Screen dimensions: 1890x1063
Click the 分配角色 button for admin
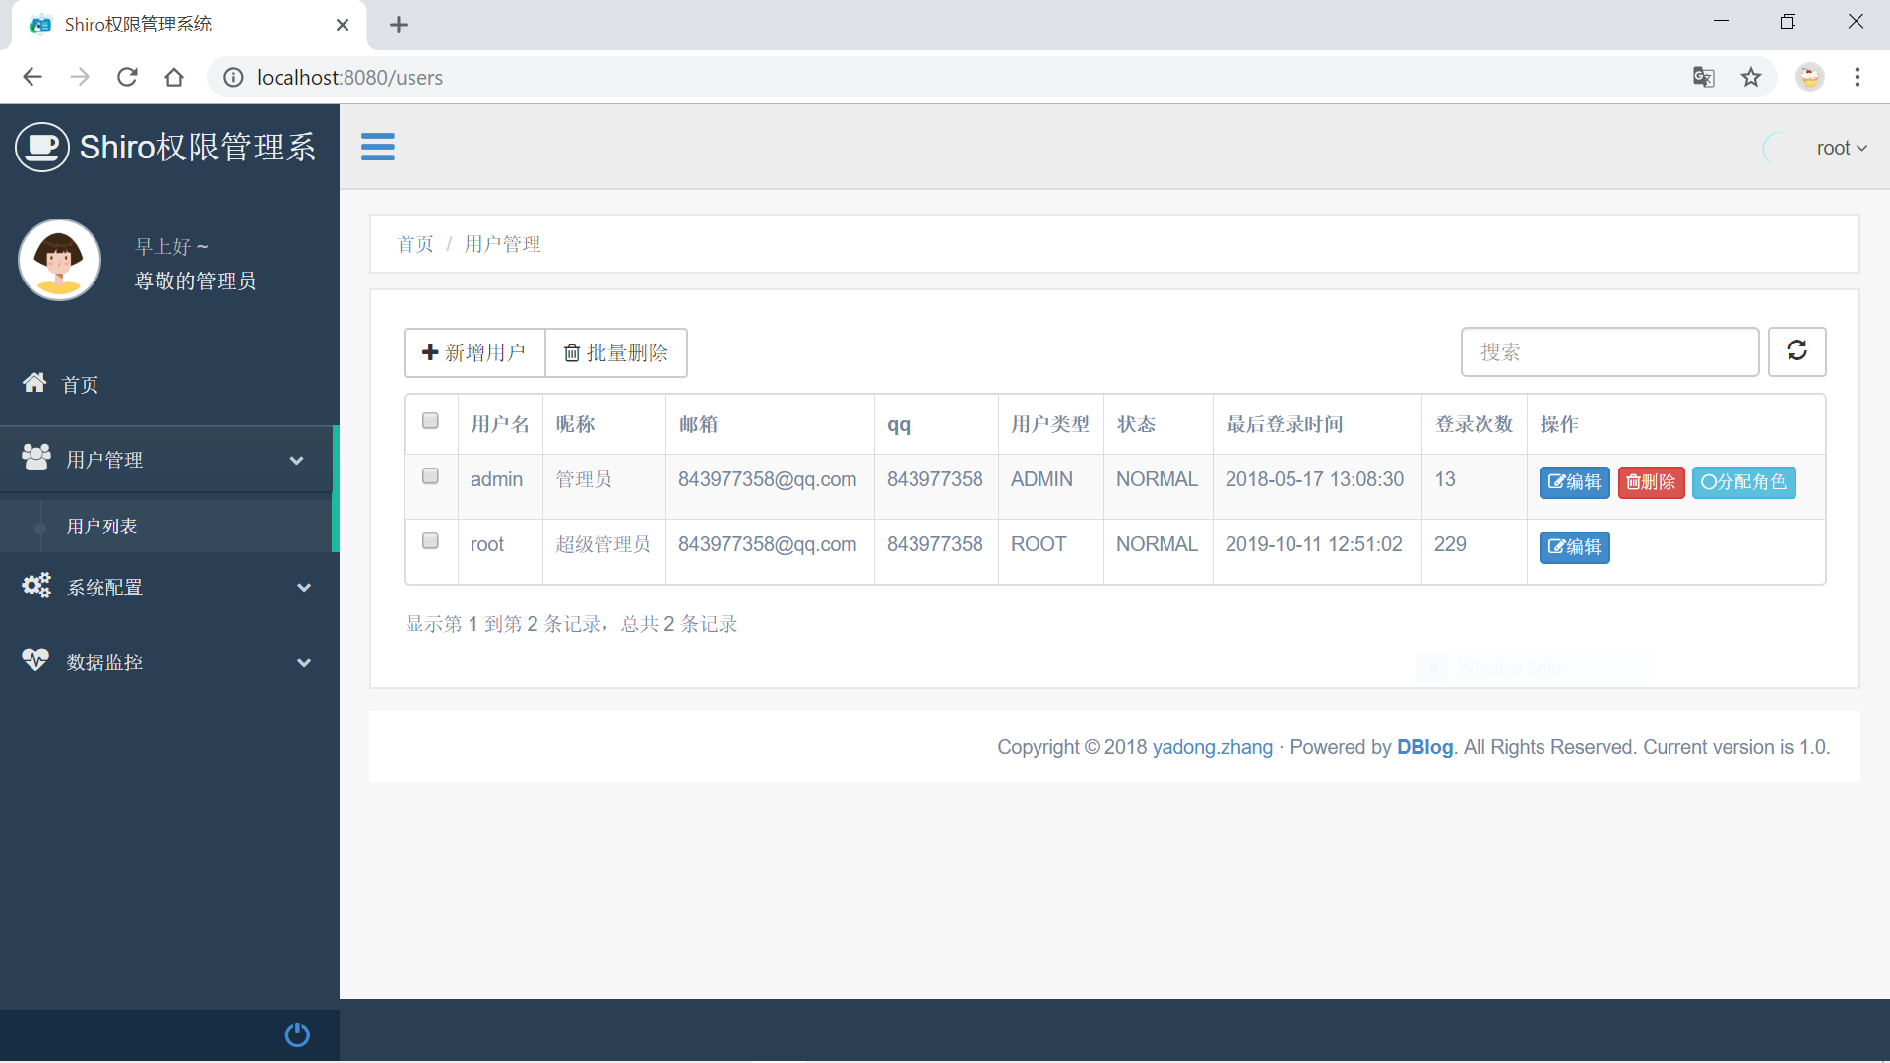(1743, 482)
